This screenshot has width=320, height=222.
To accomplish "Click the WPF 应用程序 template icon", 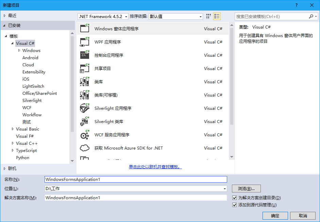I will click(x=85, y=42).
